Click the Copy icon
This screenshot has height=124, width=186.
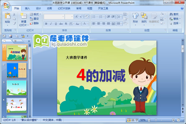(x=14, y=19)
